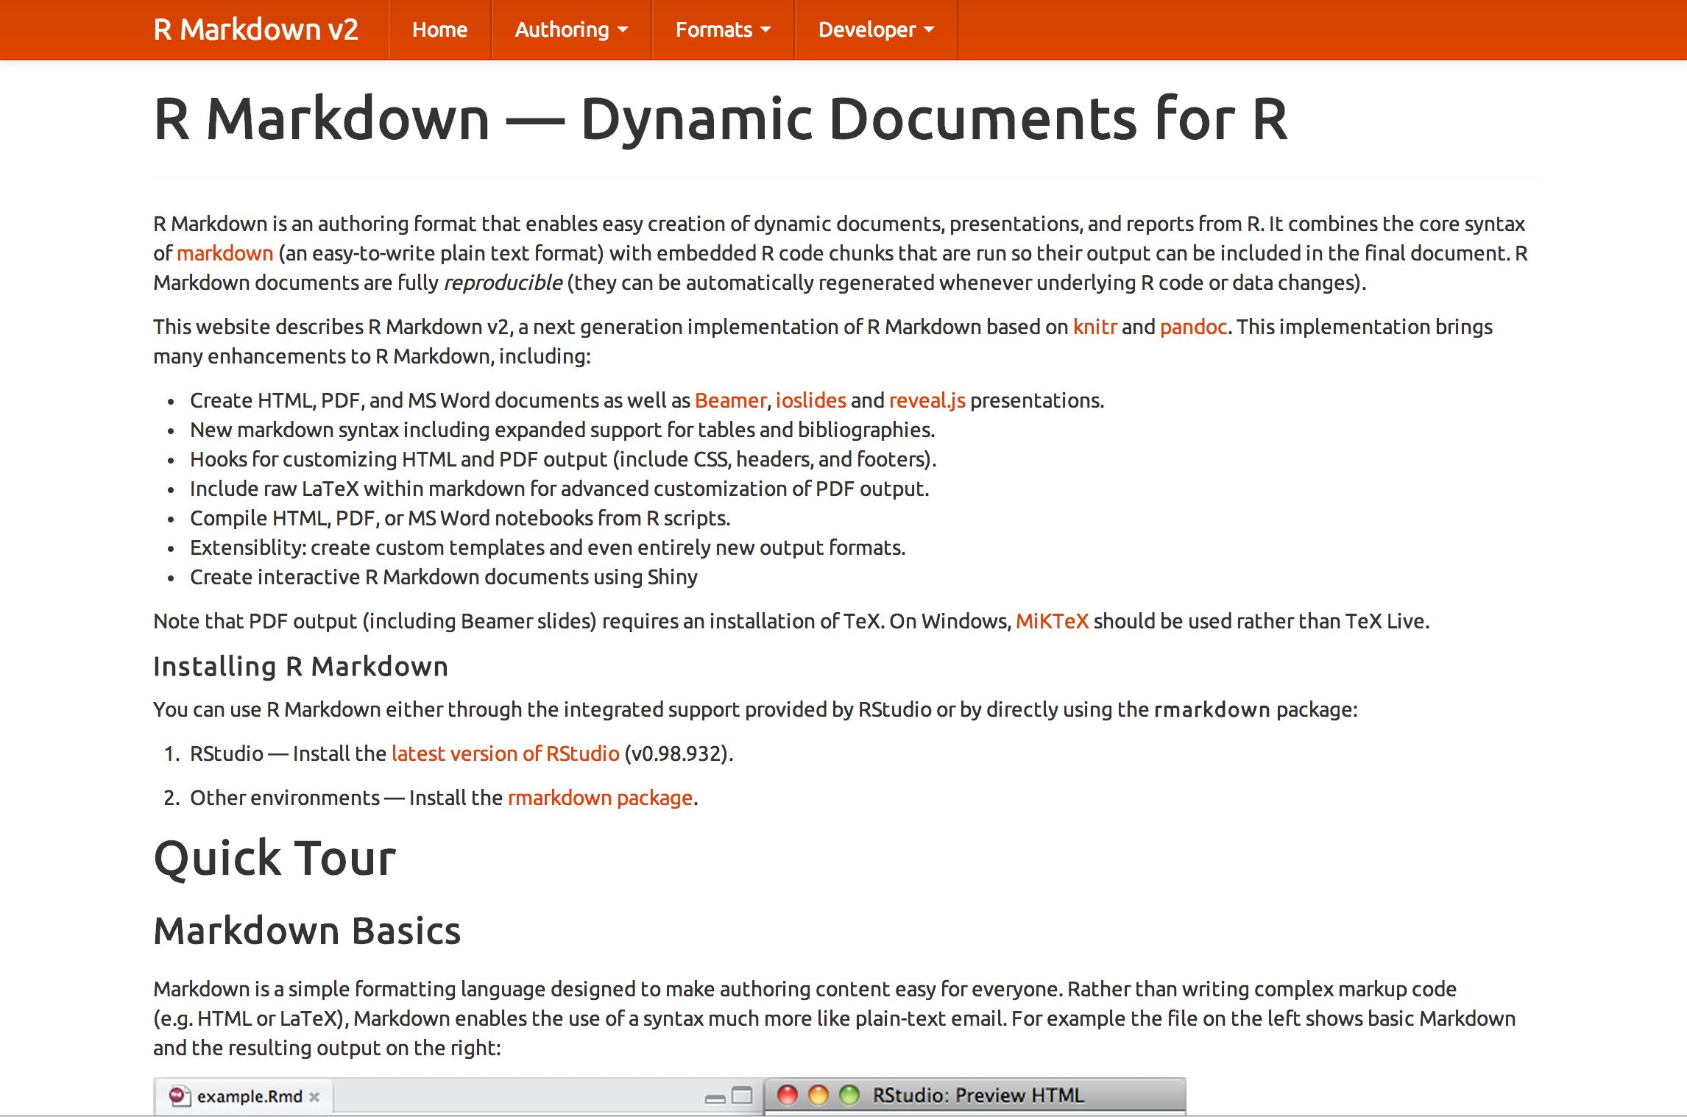
Task: Open the reveal.js link
Action: click(927, 400)
